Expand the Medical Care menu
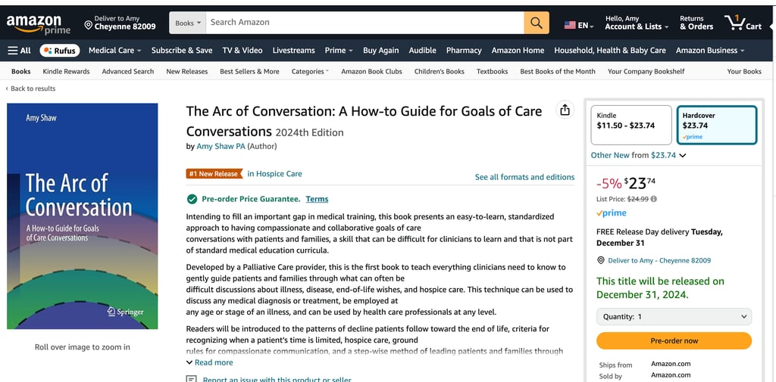Image resolution: width=776 pixels, height=382 pixels. pos(115,51)
